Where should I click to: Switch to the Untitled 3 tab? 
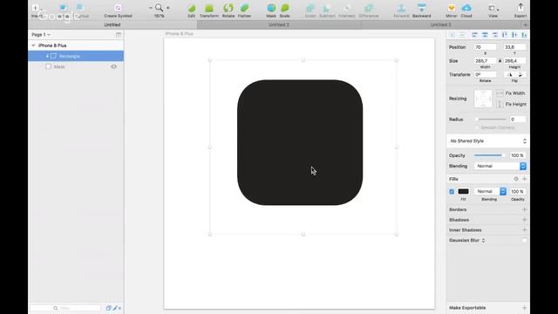click(440, 25)
